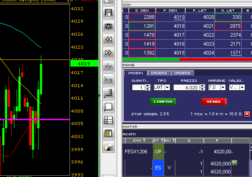The height and width of the screenshot is (177, 252).
Task: Click the expand horizontal arrows icon
Action: pyautogui.click(x=109, y=80)
